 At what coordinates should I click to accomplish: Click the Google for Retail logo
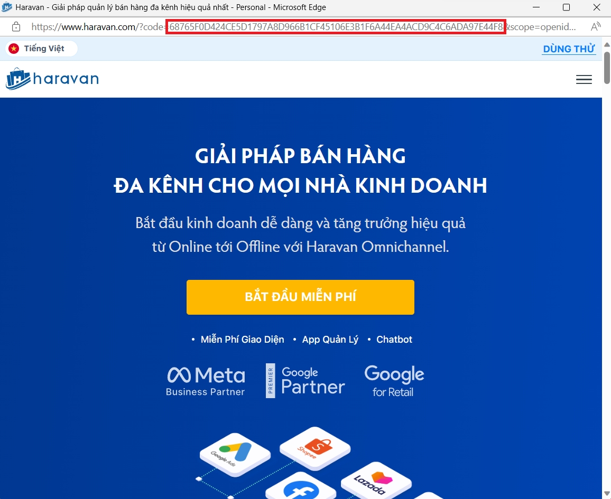[x=394, y=381]
